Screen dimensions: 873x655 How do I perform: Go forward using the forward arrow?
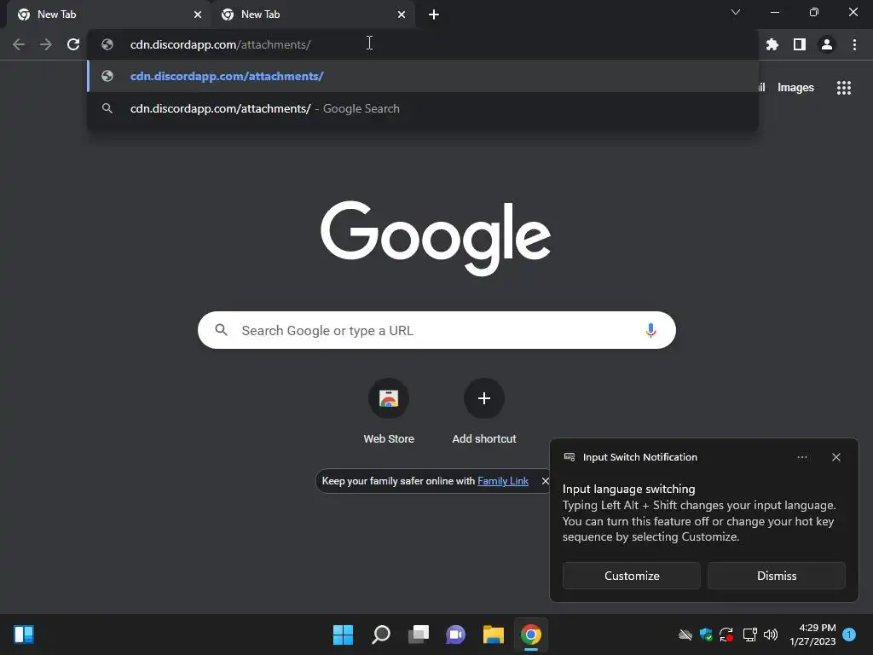coord(46,44)
